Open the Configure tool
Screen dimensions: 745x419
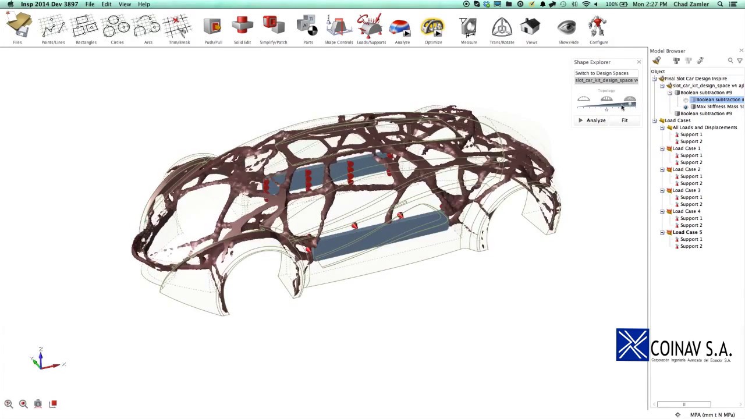[598, 30]
